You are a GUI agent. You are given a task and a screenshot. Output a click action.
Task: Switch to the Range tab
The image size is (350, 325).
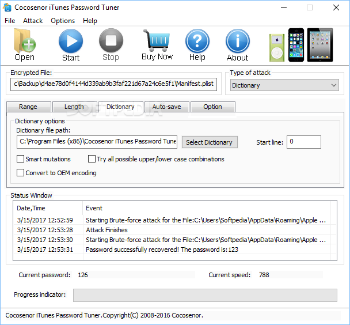coord(28,107)
